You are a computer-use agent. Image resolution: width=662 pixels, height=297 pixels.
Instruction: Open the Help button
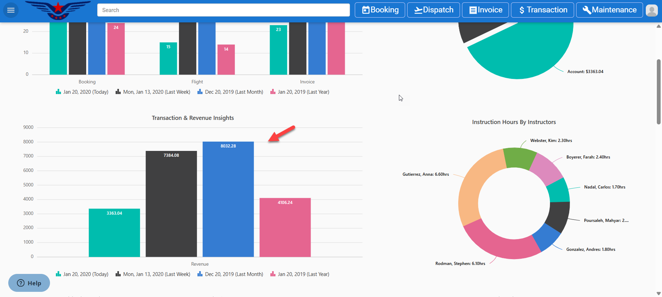[x=29, y=283]
